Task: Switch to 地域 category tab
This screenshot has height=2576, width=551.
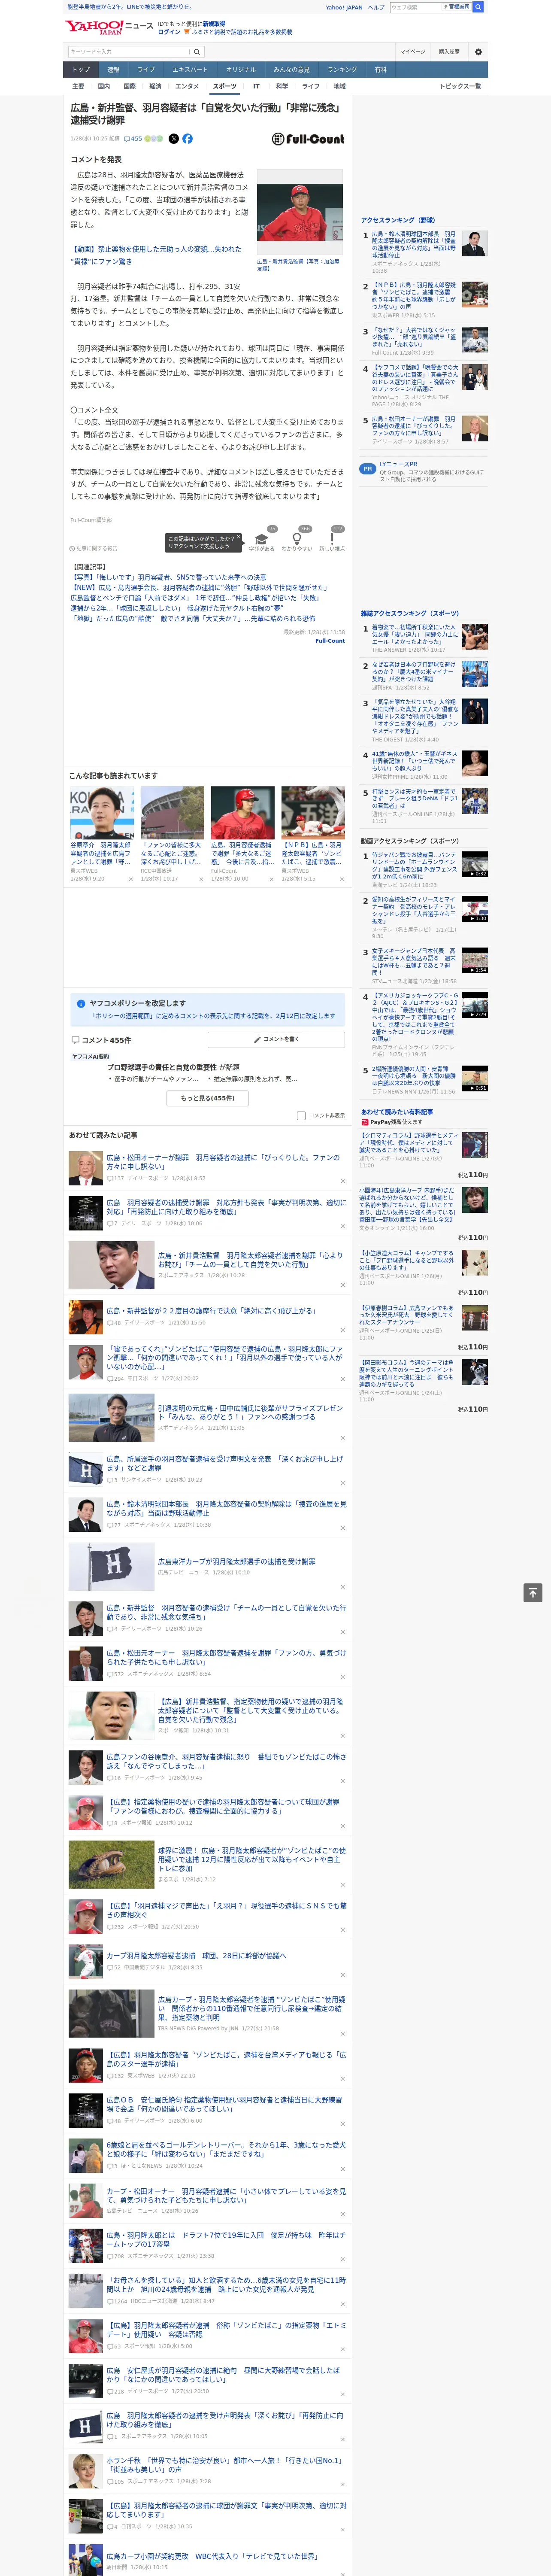Action: point(339,86)
